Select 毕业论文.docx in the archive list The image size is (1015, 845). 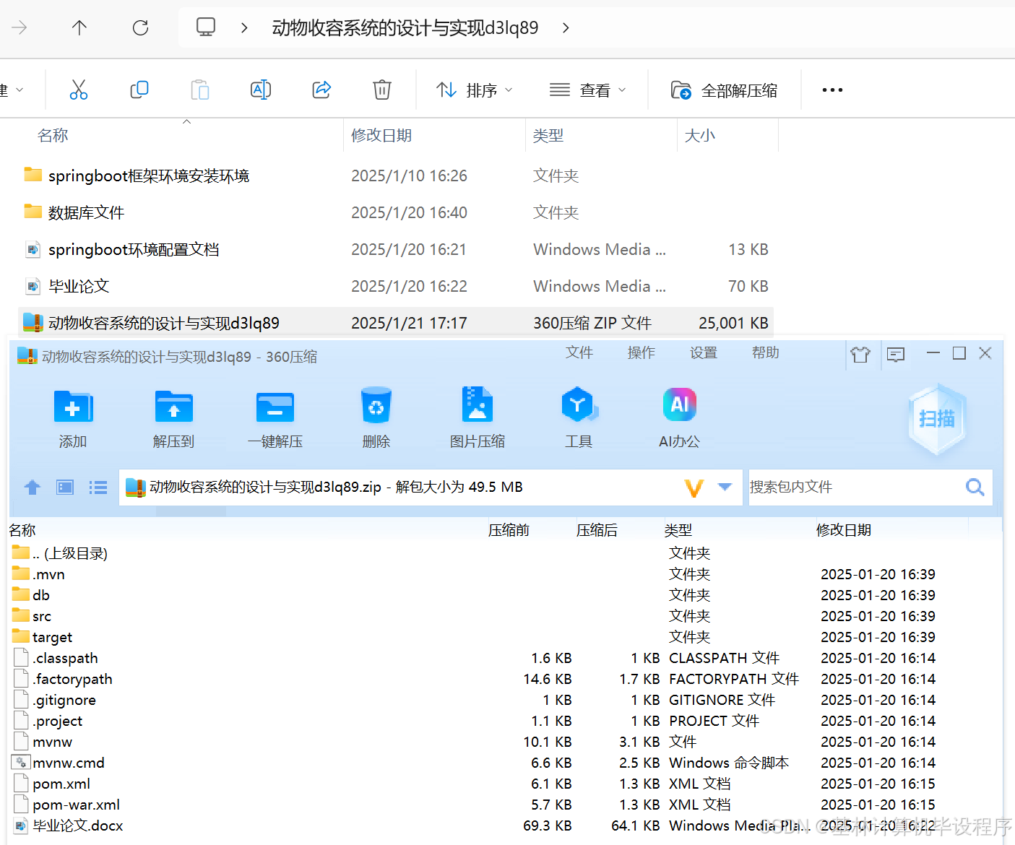click(69, 825)
